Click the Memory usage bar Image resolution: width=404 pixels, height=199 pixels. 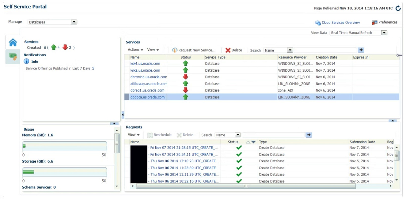click(65, 146)
